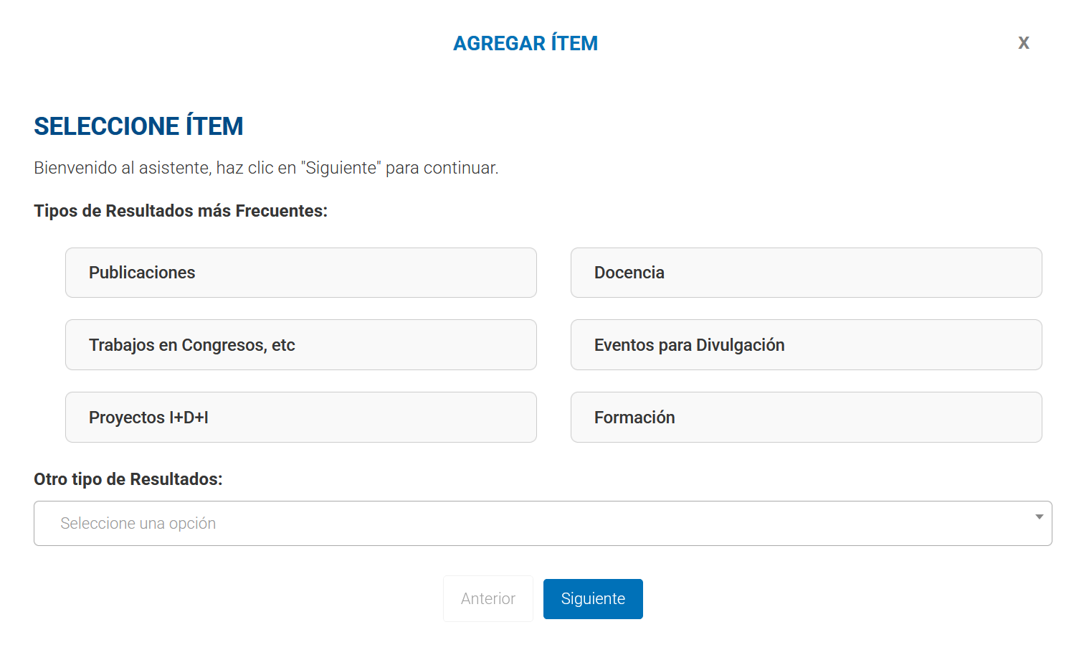This screenshot has height=650, width=1089.
Task: Close the Agregar Ítem dialog
Action: [x=1023, y=43]
